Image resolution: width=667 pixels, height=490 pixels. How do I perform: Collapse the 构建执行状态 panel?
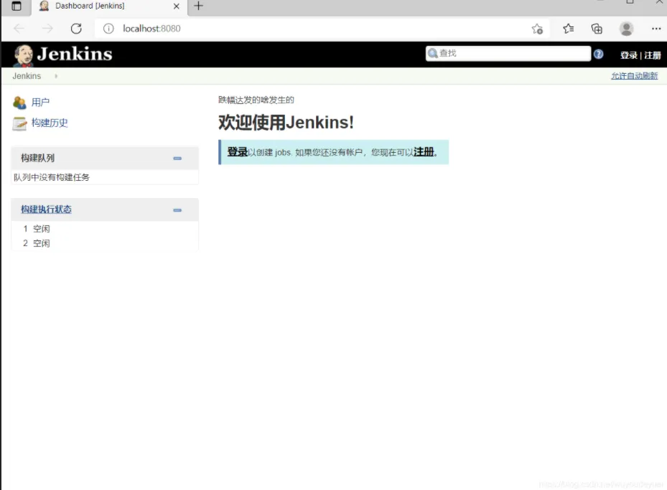pos(177,210)
